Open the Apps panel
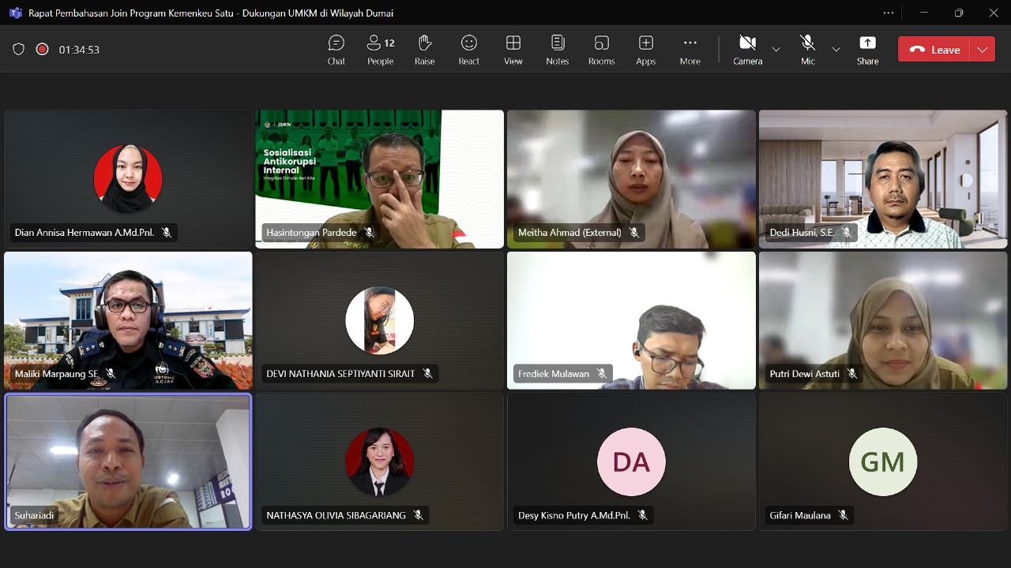The image size is (1011, 568). tap(646, 49)
